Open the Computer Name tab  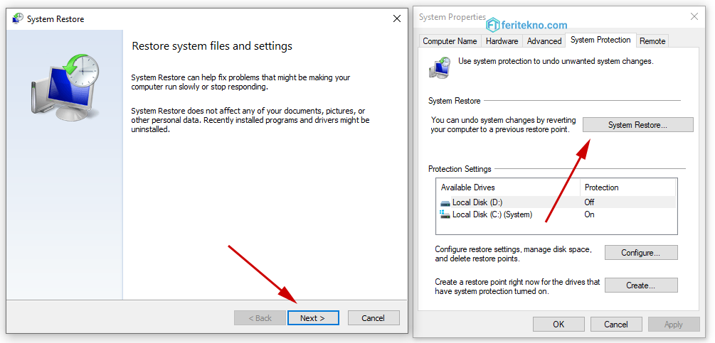coord(450,41)
